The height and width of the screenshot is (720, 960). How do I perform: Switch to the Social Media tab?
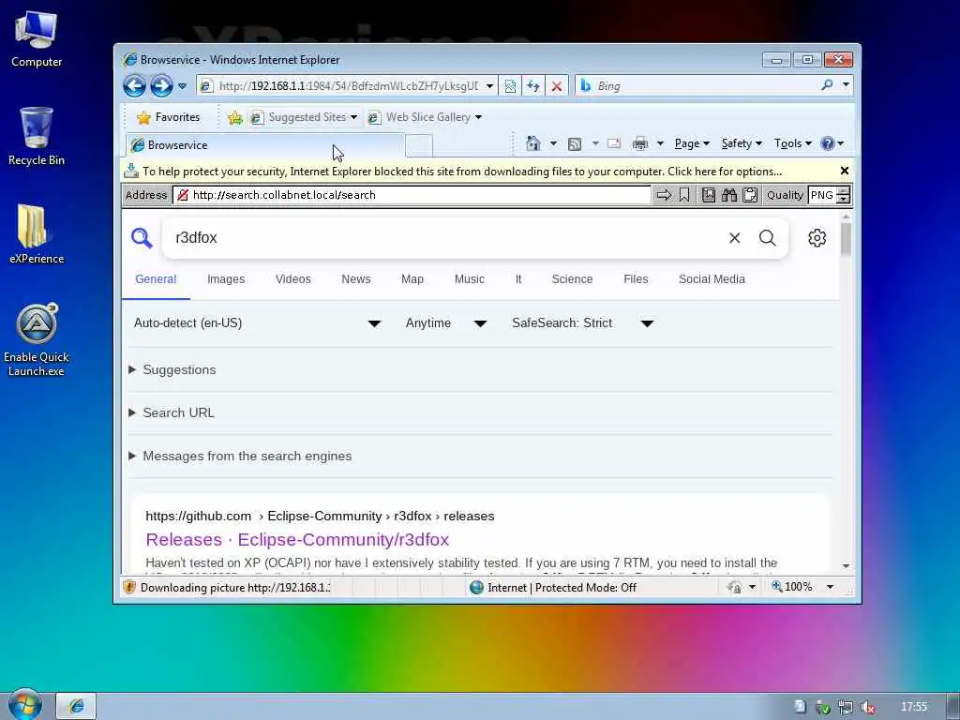[x=712, y=279]
